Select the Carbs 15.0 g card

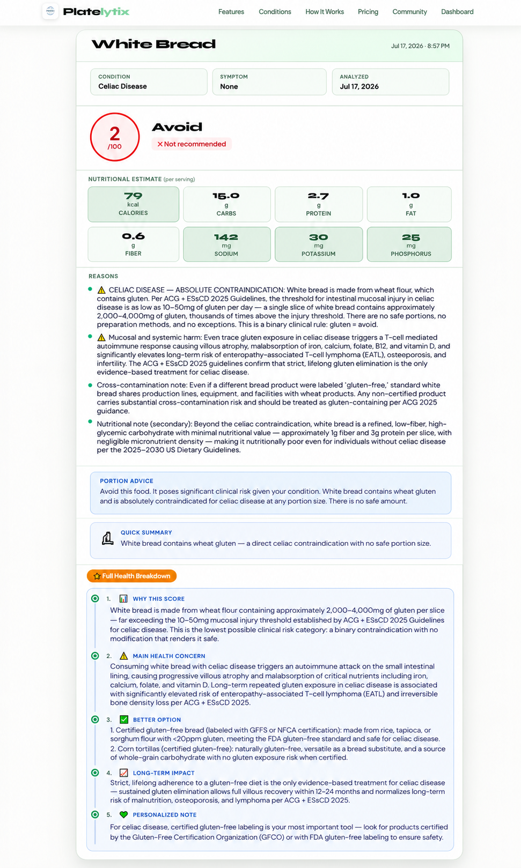click(226, 204)
